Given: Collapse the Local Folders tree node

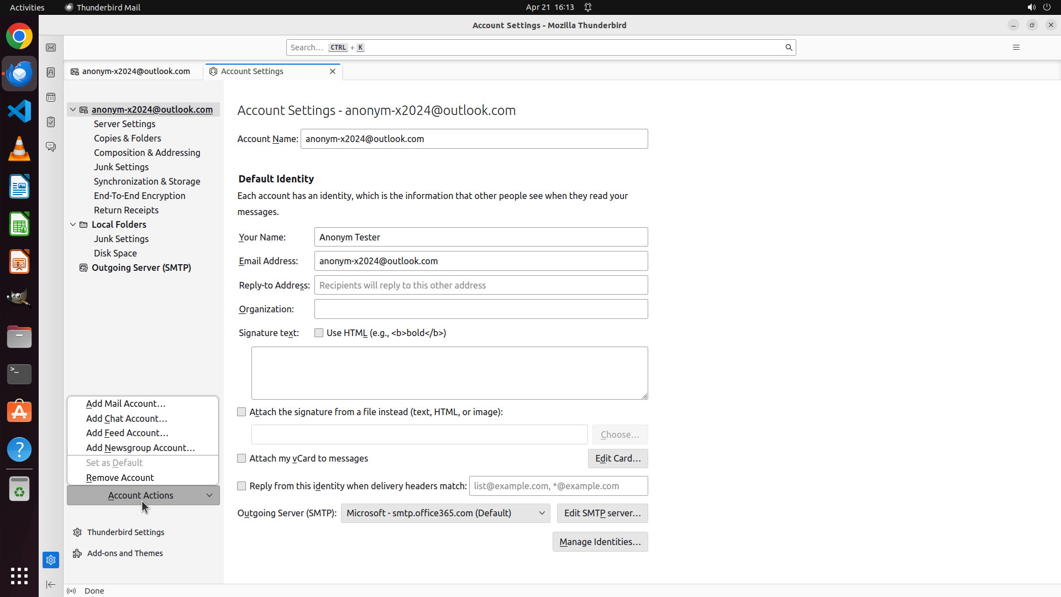Looking at the screenshot, I should (x=73, y=224).
